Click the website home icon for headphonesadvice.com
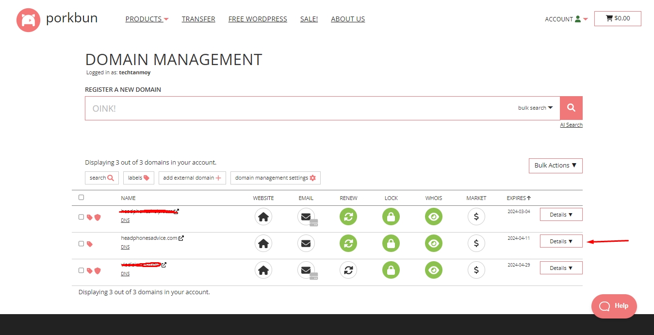Viewport: 654px width, 335px height. (x=263, y=243)
